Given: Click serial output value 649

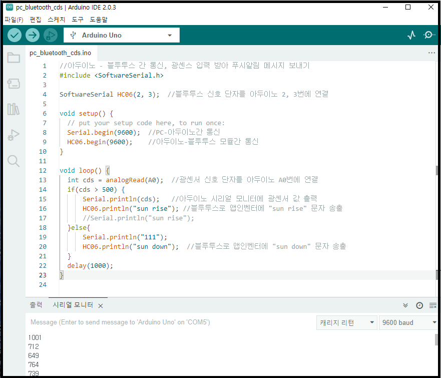Looking at the screenshot, I should point(34,355).
